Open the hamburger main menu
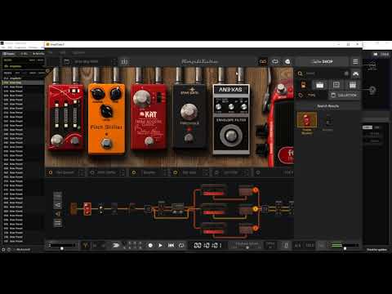Image resolution: width=392 pixels, height=294 pixels. [x=355, y=61]
